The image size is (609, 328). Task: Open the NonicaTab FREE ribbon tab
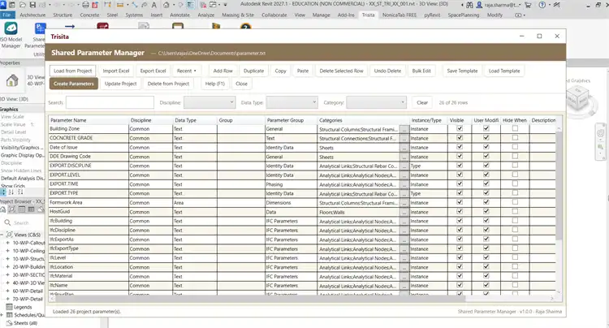click(400, 15)
